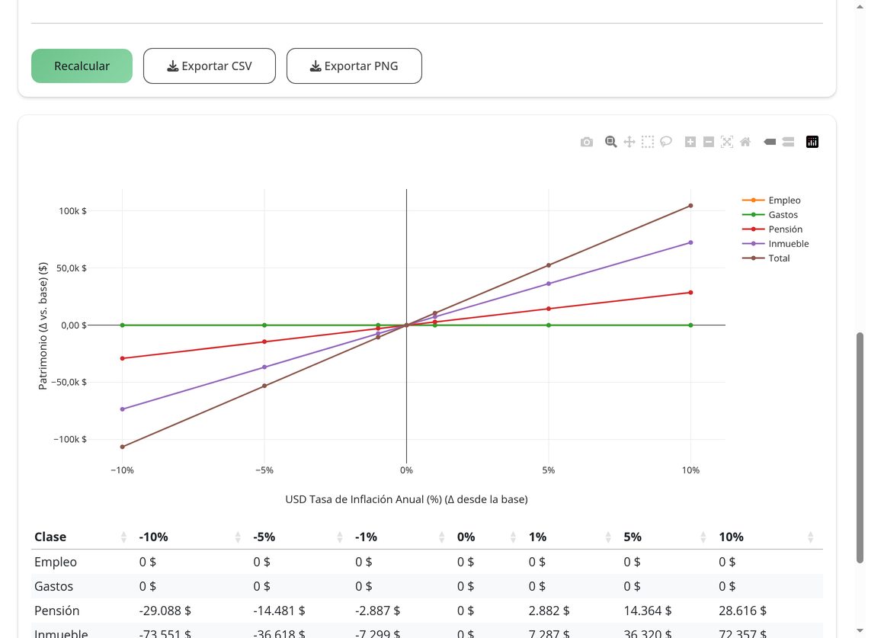Choose the Lasso Select tool
Screen dimensions: 884x638
(666, 142)
